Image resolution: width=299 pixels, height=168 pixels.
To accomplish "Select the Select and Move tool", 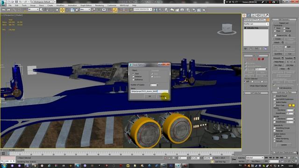I will 62,10.
